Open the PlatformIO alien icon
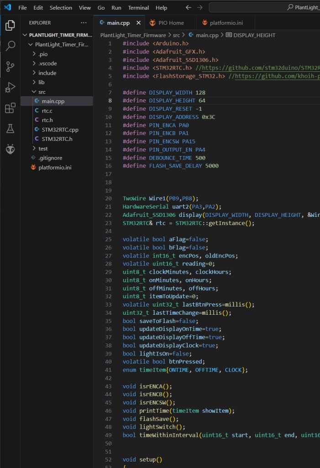Image resolution: width=320 pixels, height=468 pixels. 10,149
